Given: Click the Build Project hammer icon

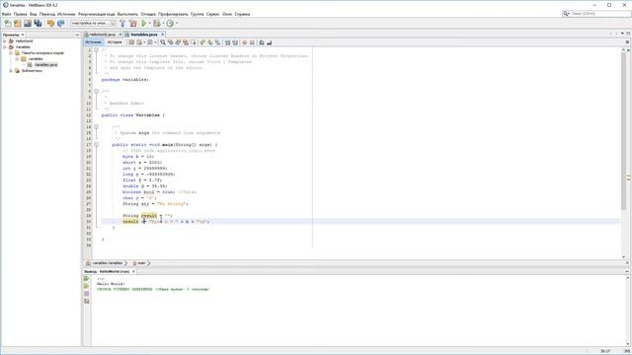Looking at the screenshot, I should pos(122,24).
